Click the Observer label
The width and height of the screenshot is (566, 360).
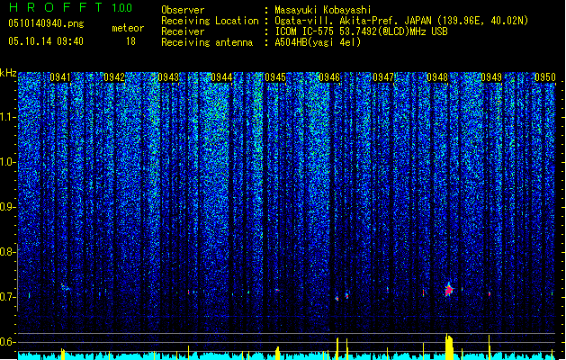point(183,10)
